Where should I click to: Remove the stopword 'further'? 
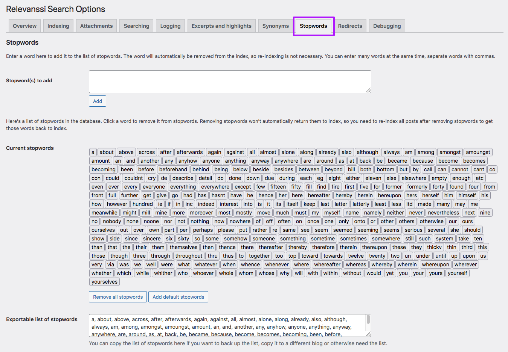point(130,195)
